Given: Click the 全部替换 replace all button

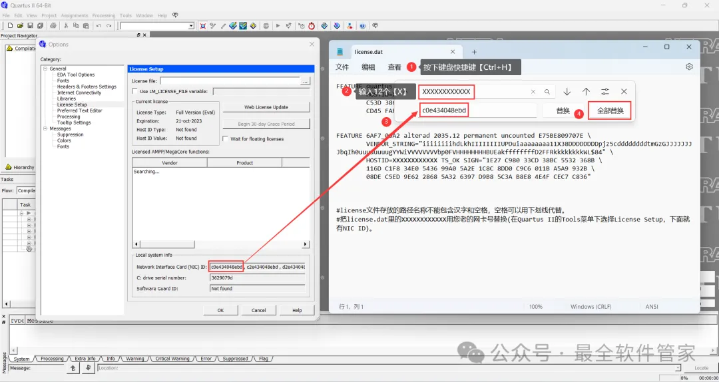Looking at the screenshot, I should click(x=610, y=110).
